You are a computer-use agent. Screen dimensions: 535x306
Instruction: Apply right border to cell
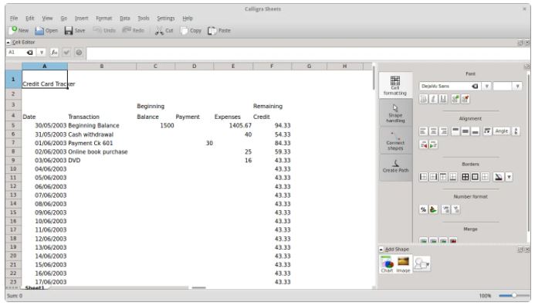coord(433,177)
